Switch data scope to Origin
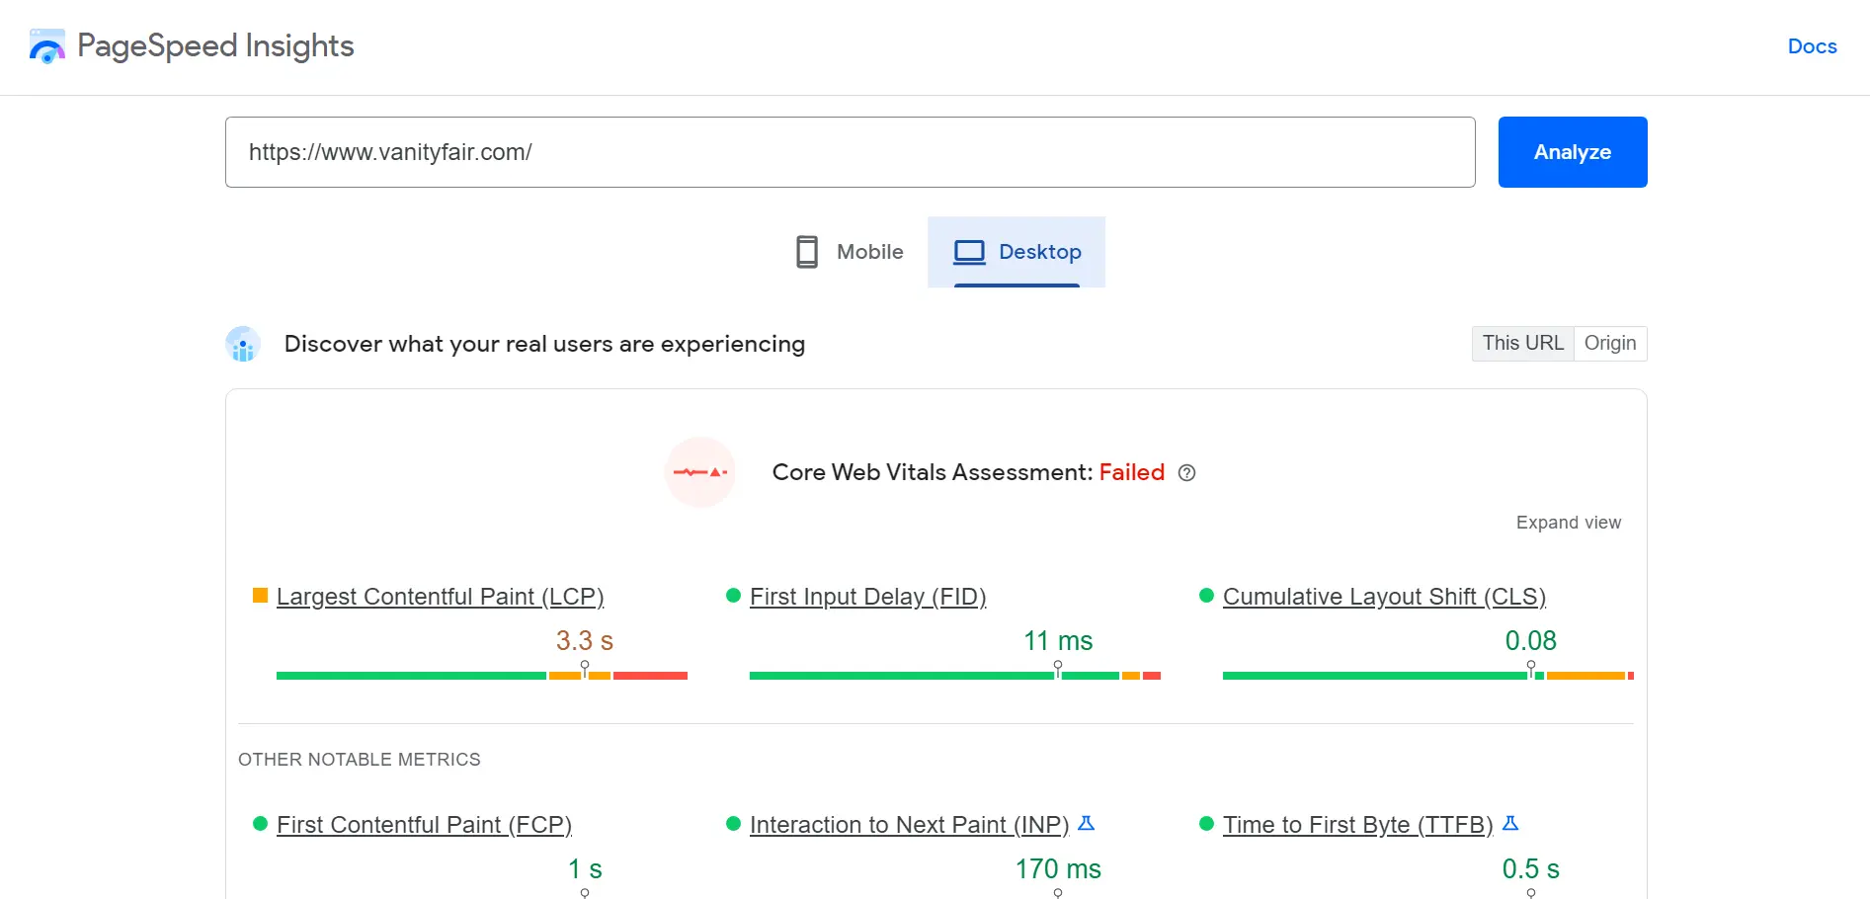This screenshot has height=899, width=1870. (x=1610, y=343)
